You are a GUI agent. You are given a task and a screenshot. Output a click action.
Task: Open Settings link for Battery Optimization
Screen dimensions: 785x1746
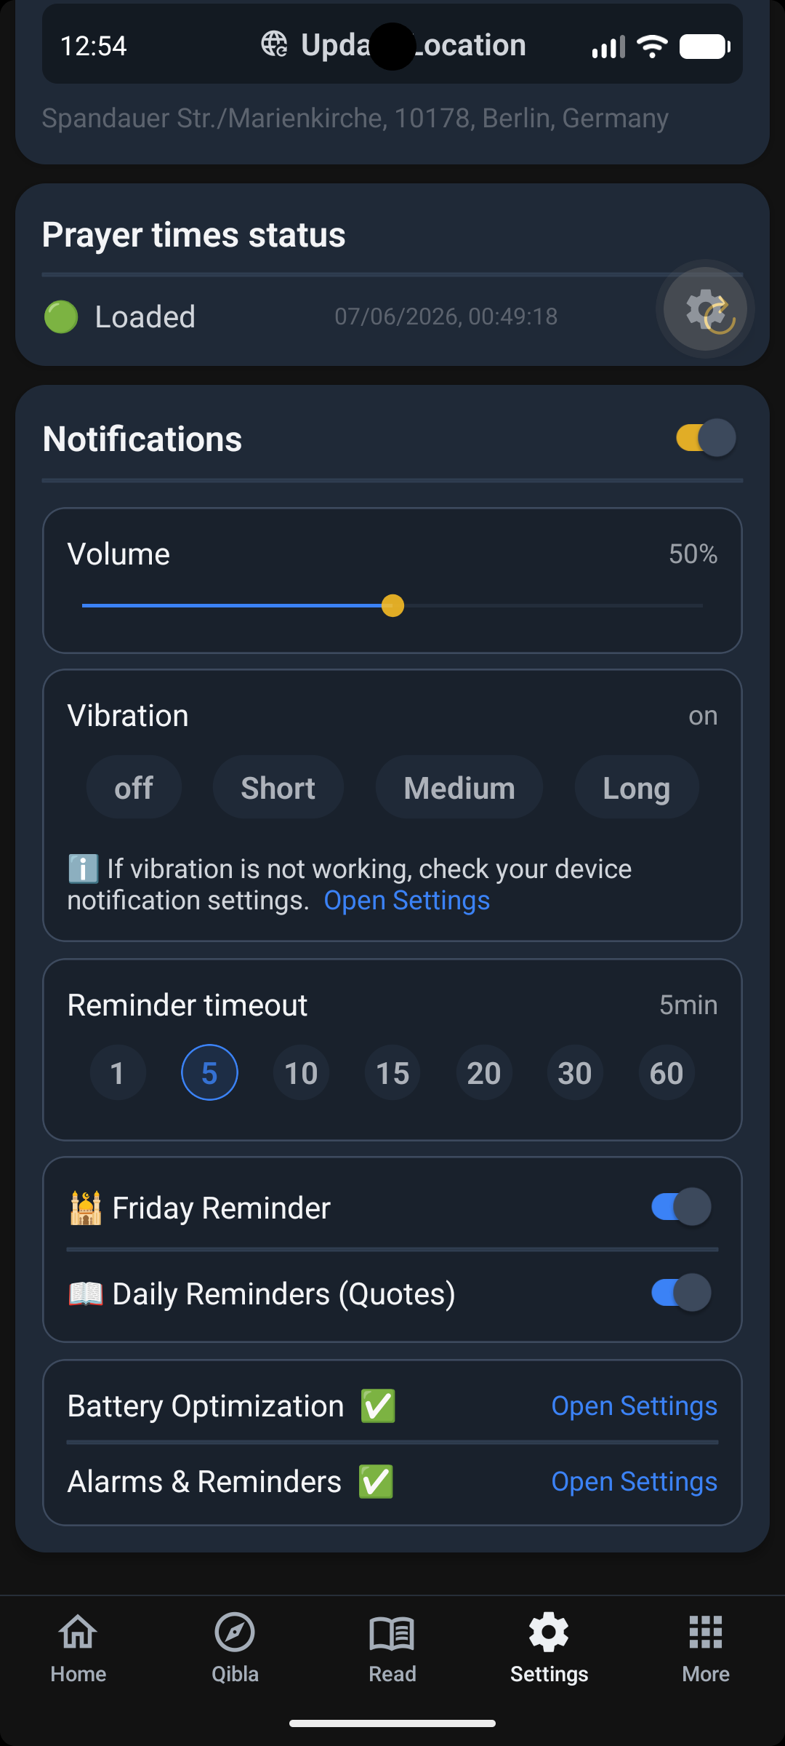click(635, 1406)
